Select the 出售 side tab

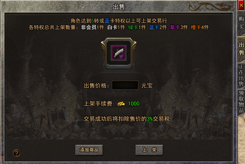point(241,49)
